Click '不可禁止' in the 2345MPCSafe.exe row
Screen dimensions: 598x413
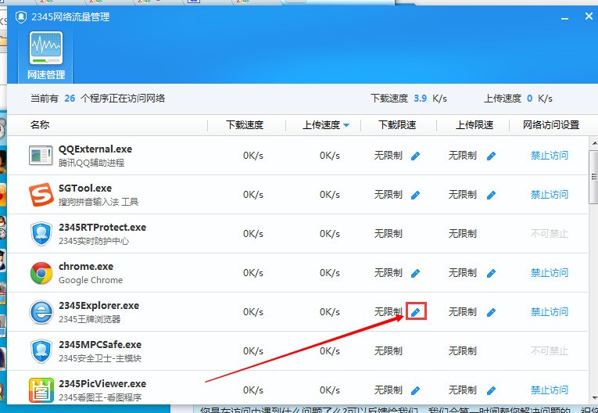pos(550,350)
